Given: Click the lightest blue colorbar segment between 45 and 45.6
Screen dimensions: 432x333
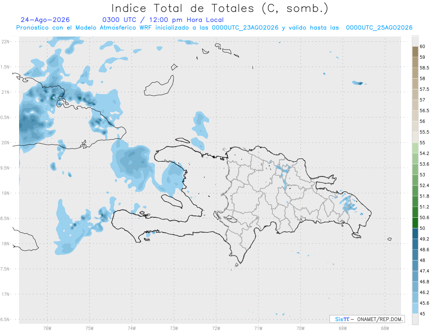Looking at the screenshot, I should [415, 309].
